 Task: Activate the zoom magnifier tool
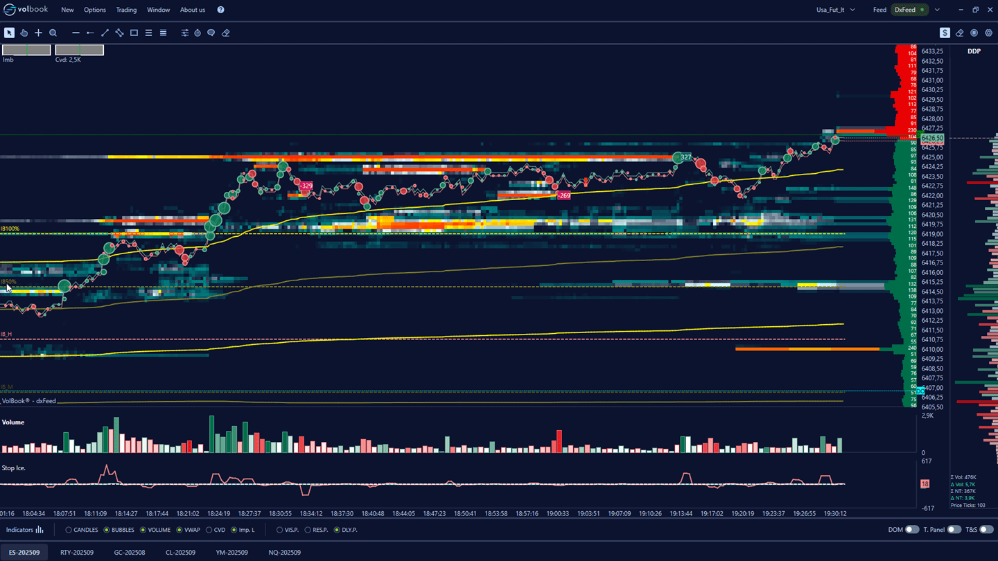[x=53, y=33]
